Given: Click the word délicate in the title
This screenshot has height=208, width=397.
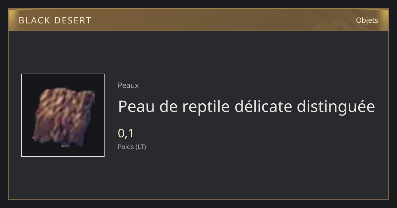Looking at the screenshot, I should (x=263, y=106).
